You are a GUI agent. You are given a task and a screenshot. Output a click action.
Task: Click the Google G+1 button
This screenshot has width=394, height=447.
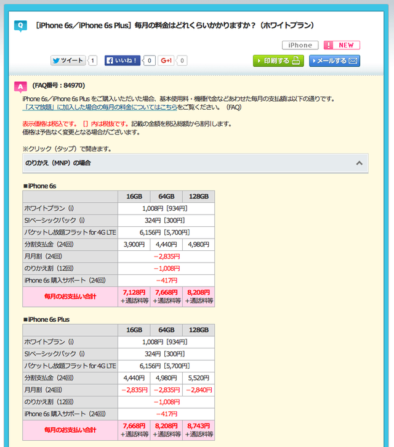tap(166, 60)
